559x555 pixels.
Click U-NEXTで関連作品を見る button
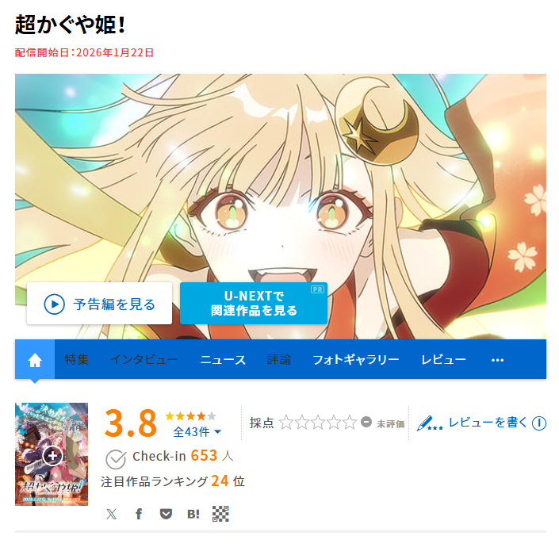(254, 304)
